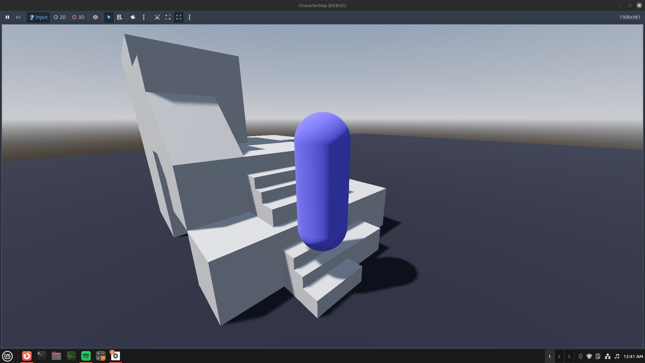Open camera override options menu
Viewport: 645px width, 363px height.
[144, 17]
